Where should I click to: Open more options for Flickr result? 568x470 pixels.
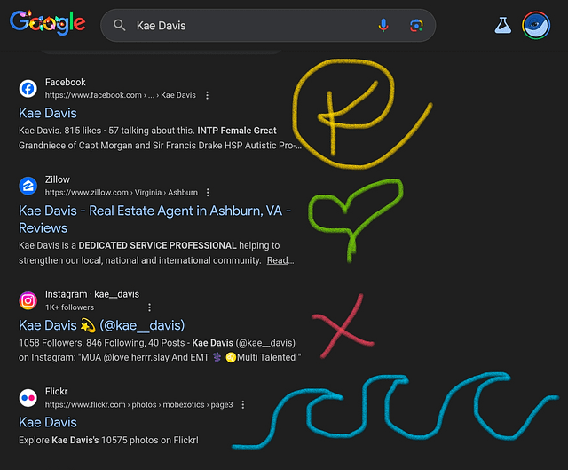click(243, 404)
